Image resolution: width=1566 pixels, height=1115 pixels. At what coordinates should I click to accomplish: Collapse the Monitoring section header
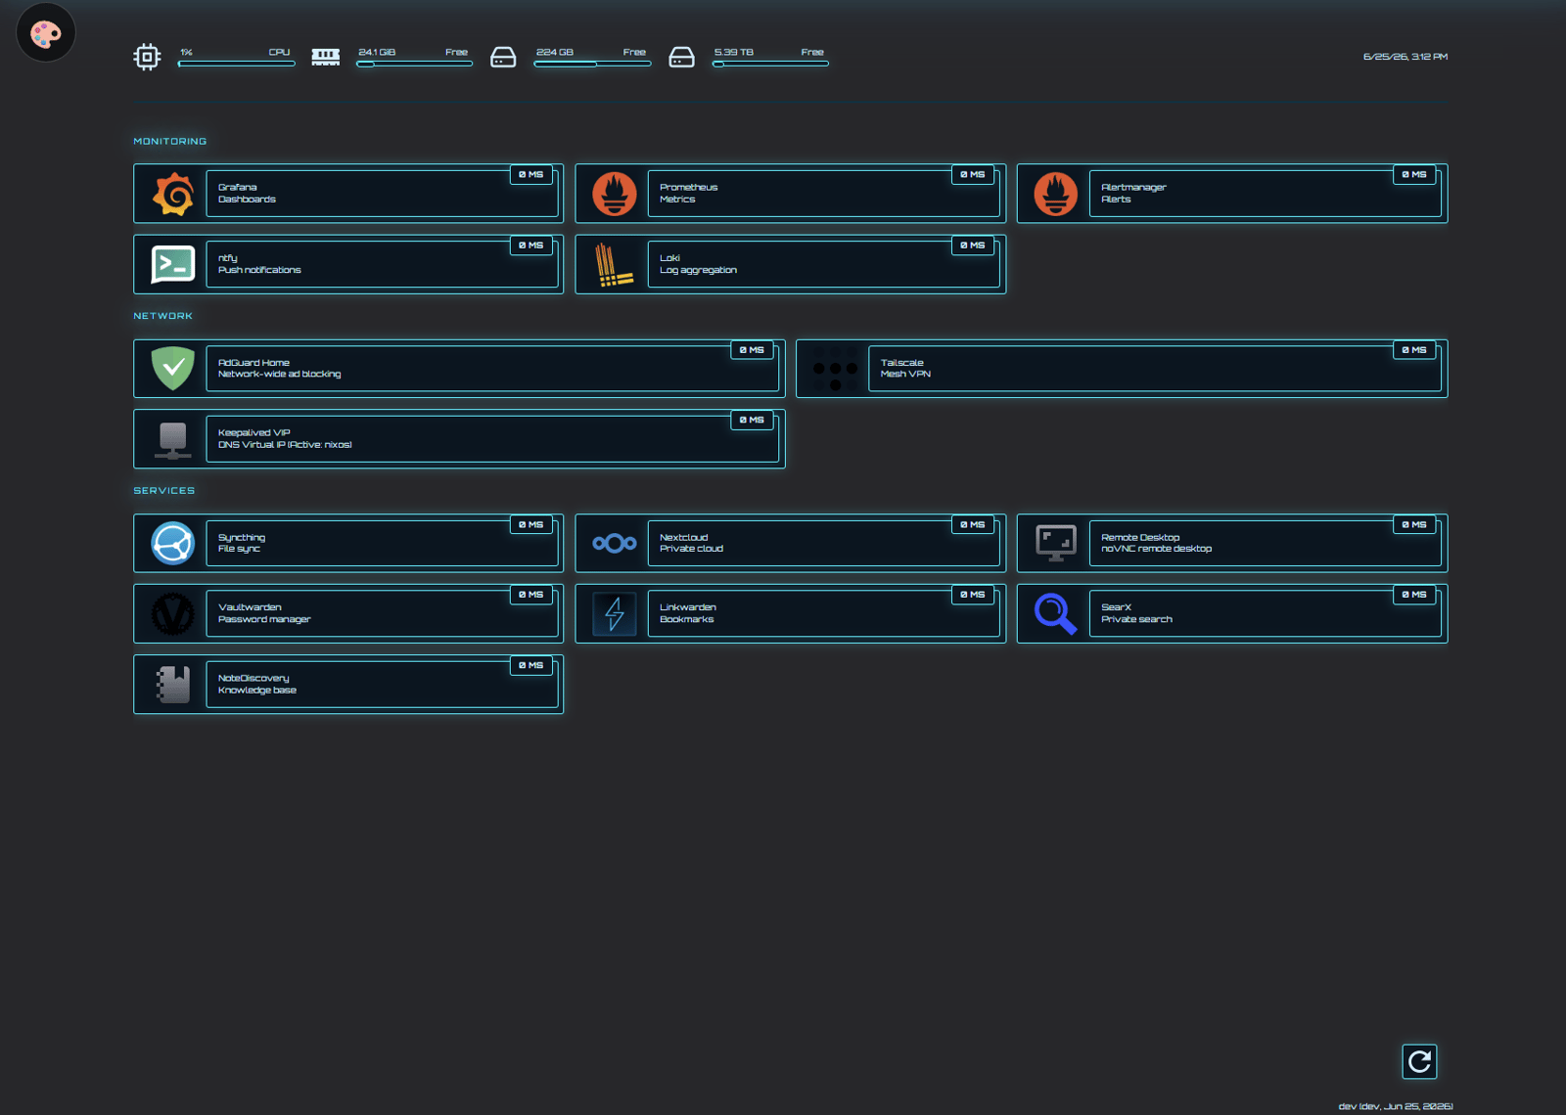tap(170, 142)
